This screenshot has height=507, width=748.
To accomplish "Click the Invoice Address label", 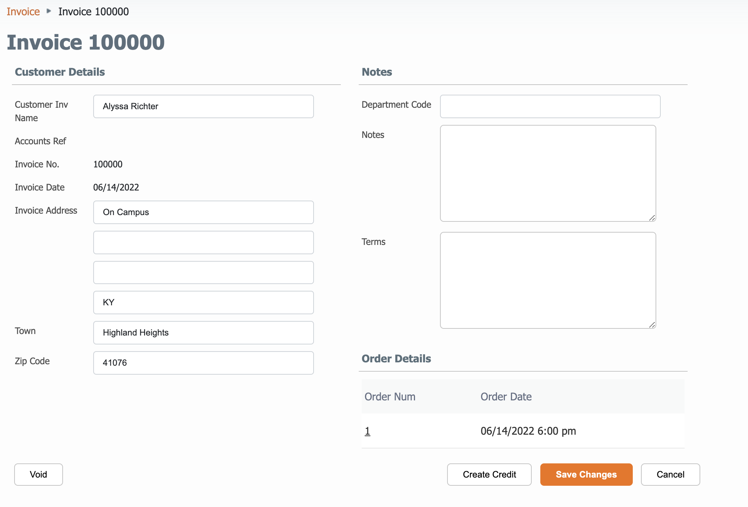I will click(46, 211).
